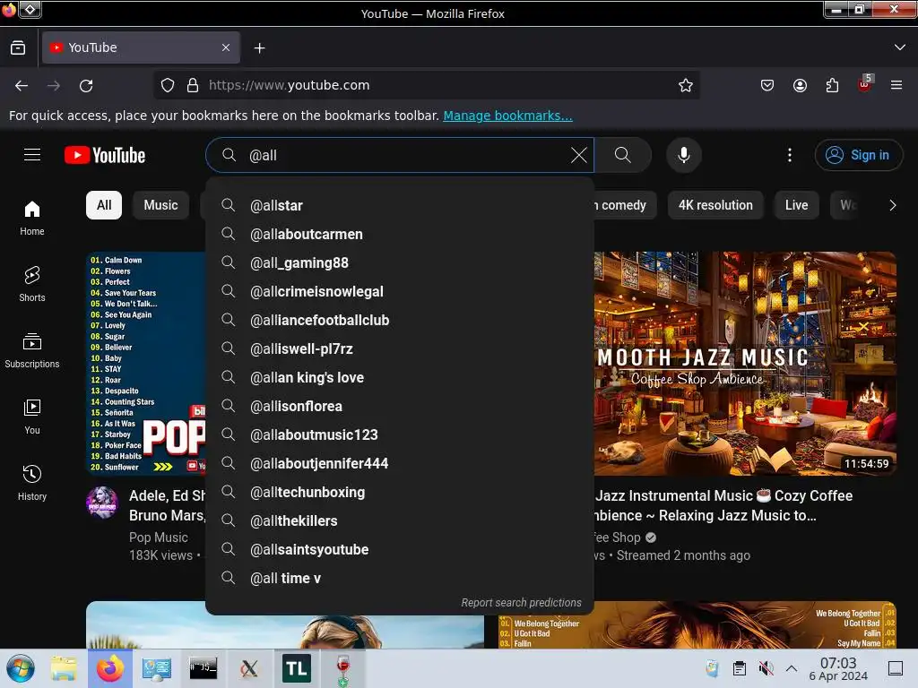Image resolution: width=918 pixels, height=688 pixels.
Task: Clear the search box with the X
Action: click(578, 155)
